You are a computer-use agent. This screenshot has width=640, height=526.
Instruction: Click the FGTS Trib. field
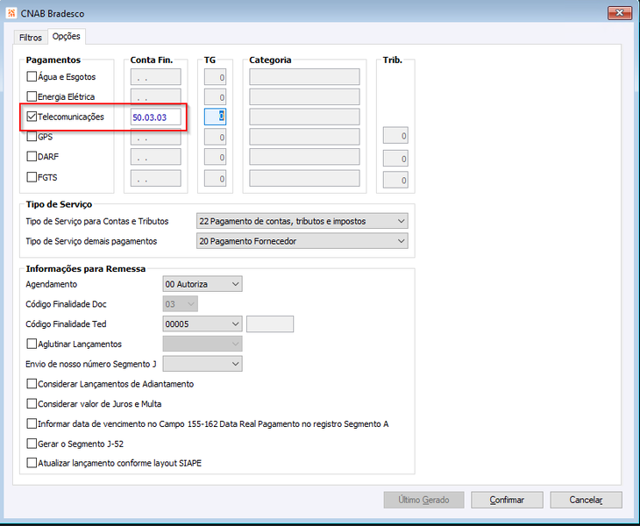click(395, 180)
